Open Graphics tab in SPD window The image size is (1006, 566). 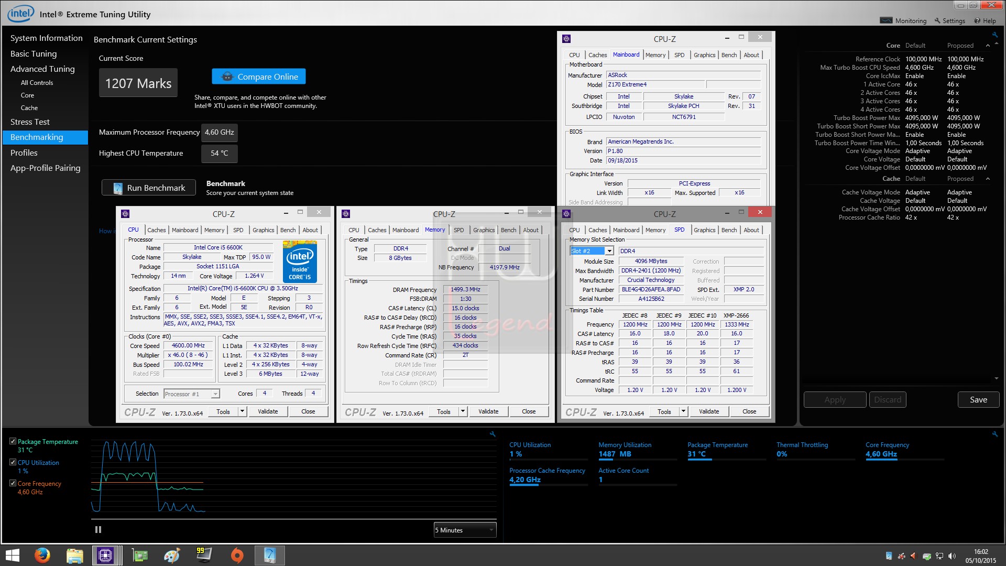(704, 230)
